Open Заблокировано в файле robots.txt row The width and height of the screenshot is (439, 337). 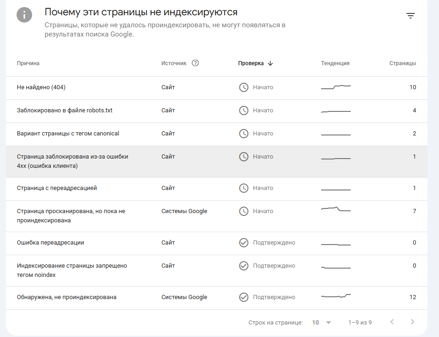(x=65, y=110)
